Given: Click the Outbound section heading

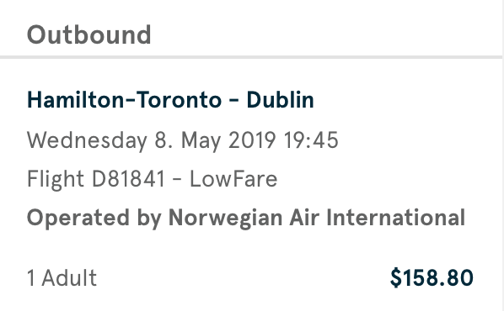Looking at the screenshot, I should click(88, 34).
